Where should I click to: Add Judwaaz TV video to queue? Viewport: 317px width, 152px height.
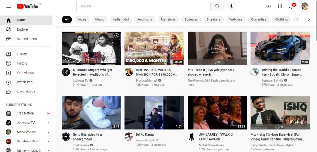[x=116, y=43]
